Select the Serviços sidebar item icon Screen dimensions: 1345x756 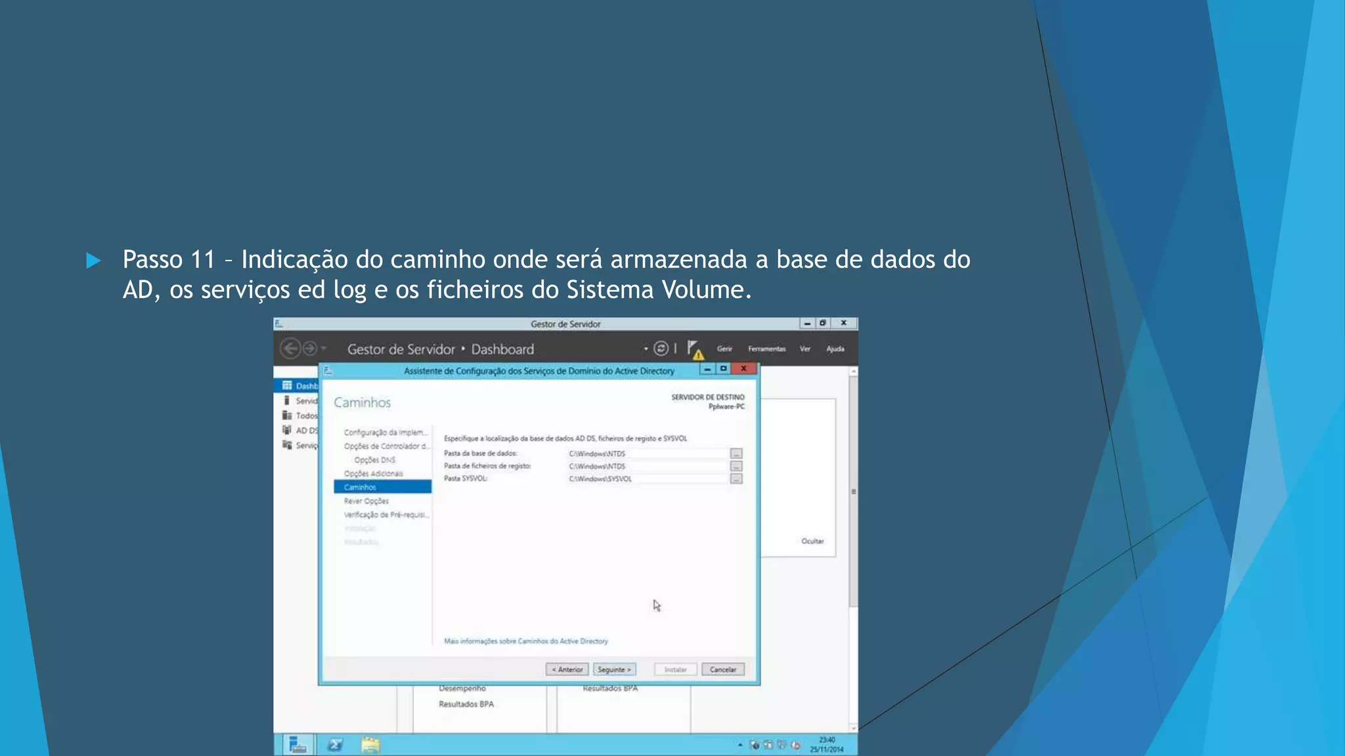click(287, 445)
